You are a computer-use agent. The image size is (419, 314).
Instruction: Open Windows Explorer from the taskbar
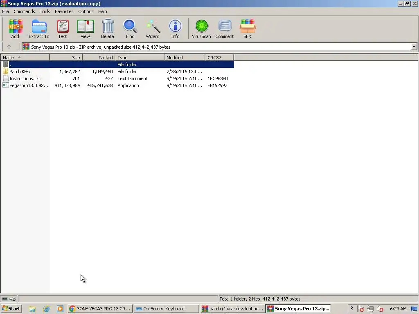pos(32,309)
